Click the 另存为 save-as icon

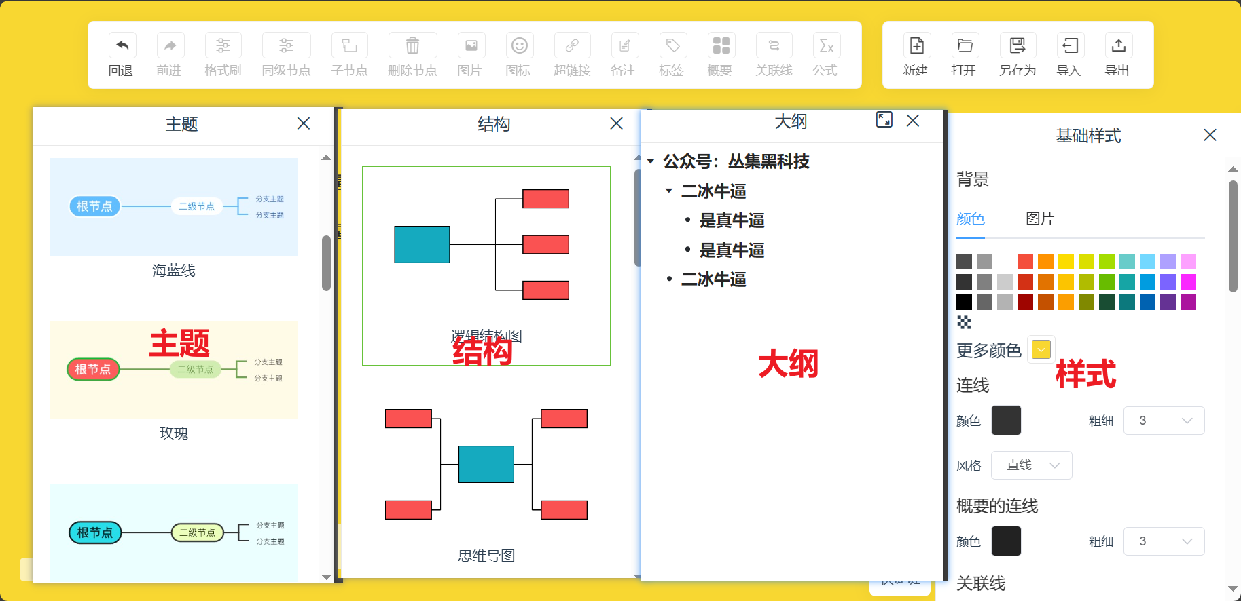point(1018,45)
